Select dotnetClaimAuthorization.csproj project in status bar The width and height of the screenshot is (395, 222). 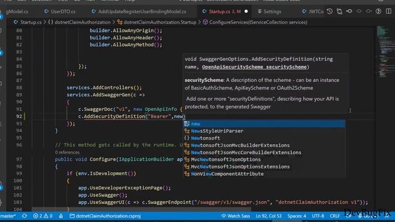click(106, 216)
